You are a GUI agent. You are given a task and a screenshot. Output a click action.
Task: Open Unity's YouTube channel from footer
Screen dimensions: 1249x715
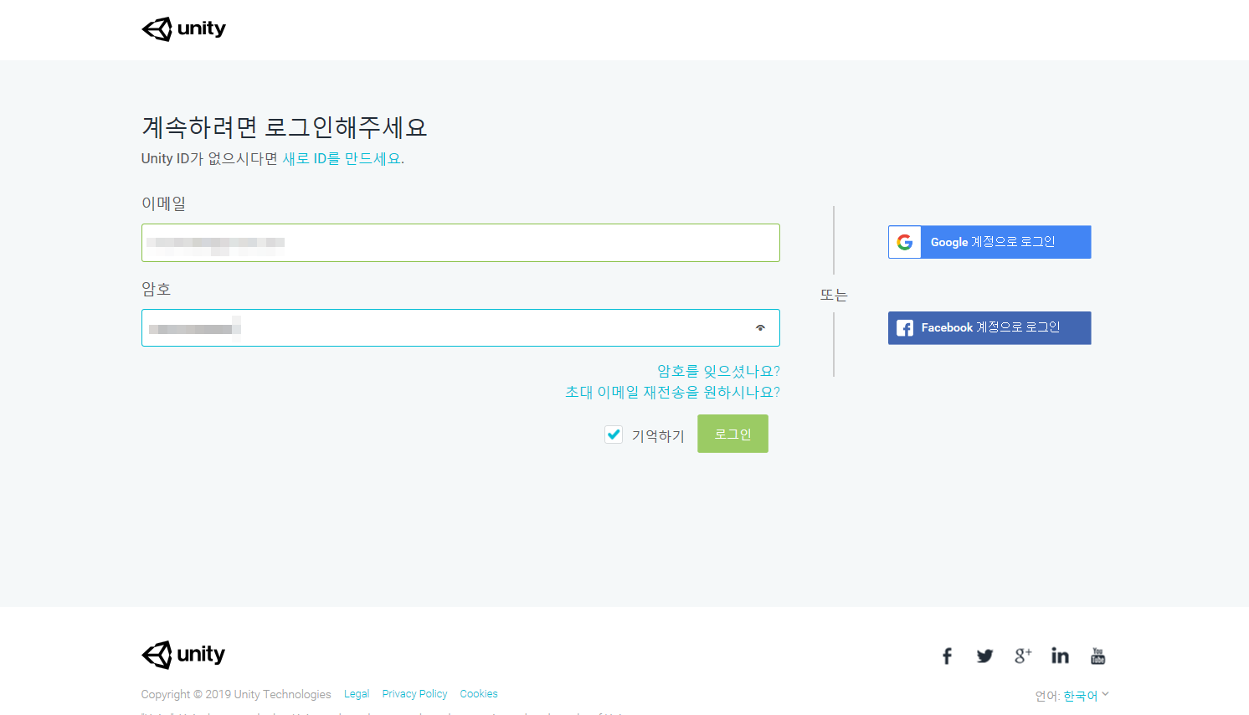click(x=1098, y=656)
